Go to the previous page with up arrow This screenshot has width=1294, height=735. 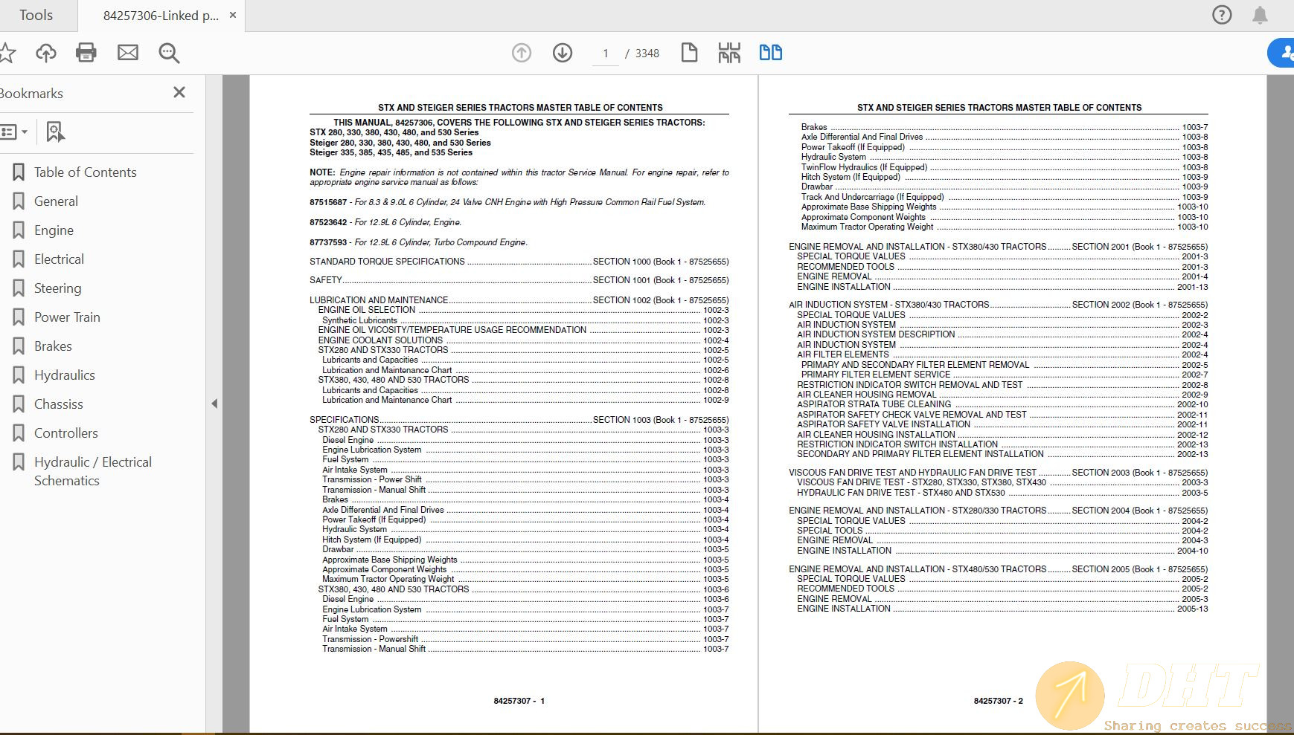point(522,53)
